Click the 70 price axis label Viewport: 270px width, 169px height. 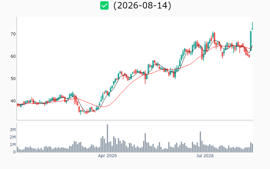click(x=13, y=34)
